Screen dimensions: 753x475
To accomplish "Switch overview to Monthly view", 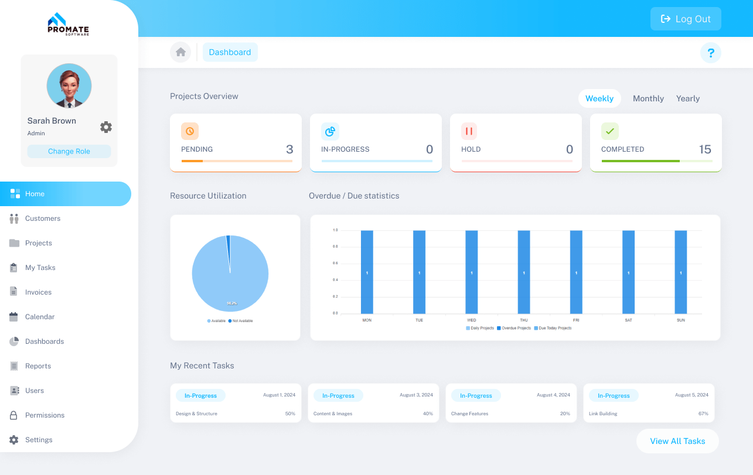I will [x=648, y=98].
